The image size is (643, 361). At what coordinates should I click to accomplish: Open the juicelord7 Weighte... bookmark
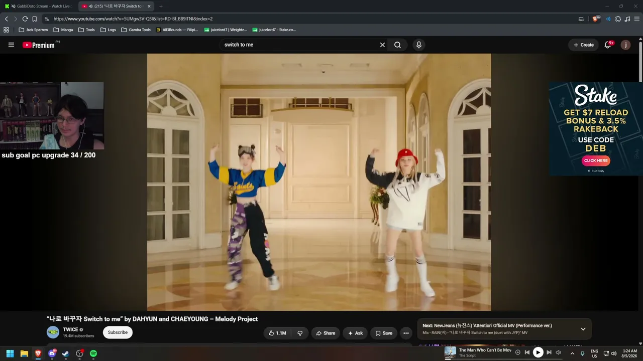point(225,30)
